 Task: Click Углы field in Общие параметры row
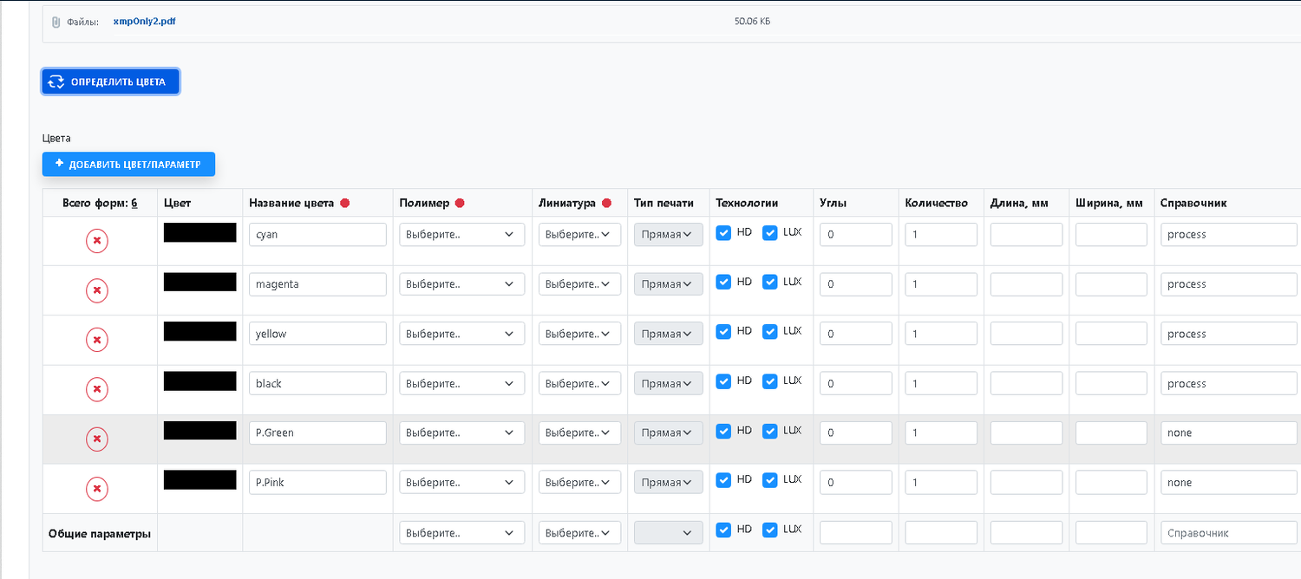(856, 533)
